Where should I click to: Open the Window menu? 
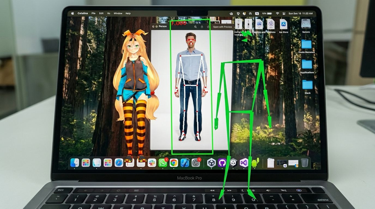click(118, 13)
